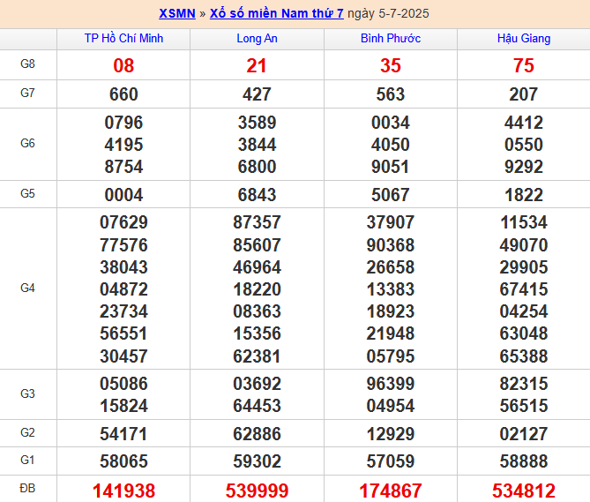Click G4 number 65388

coord(524,356)
